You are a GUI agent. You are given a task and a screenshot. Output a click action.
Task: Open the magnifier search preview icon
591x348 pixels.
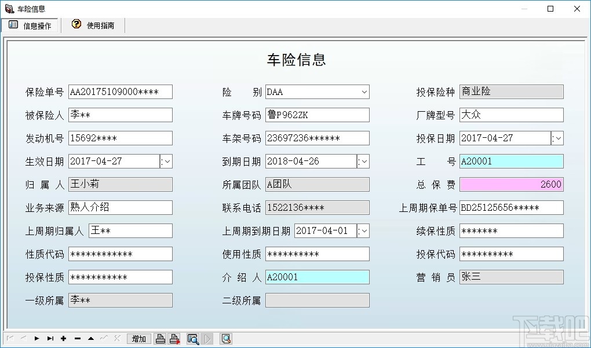pos(193,339)
